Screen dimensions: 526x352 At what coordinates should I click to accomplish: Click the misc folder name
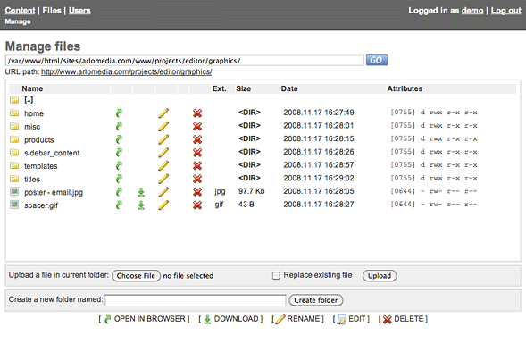32,127
